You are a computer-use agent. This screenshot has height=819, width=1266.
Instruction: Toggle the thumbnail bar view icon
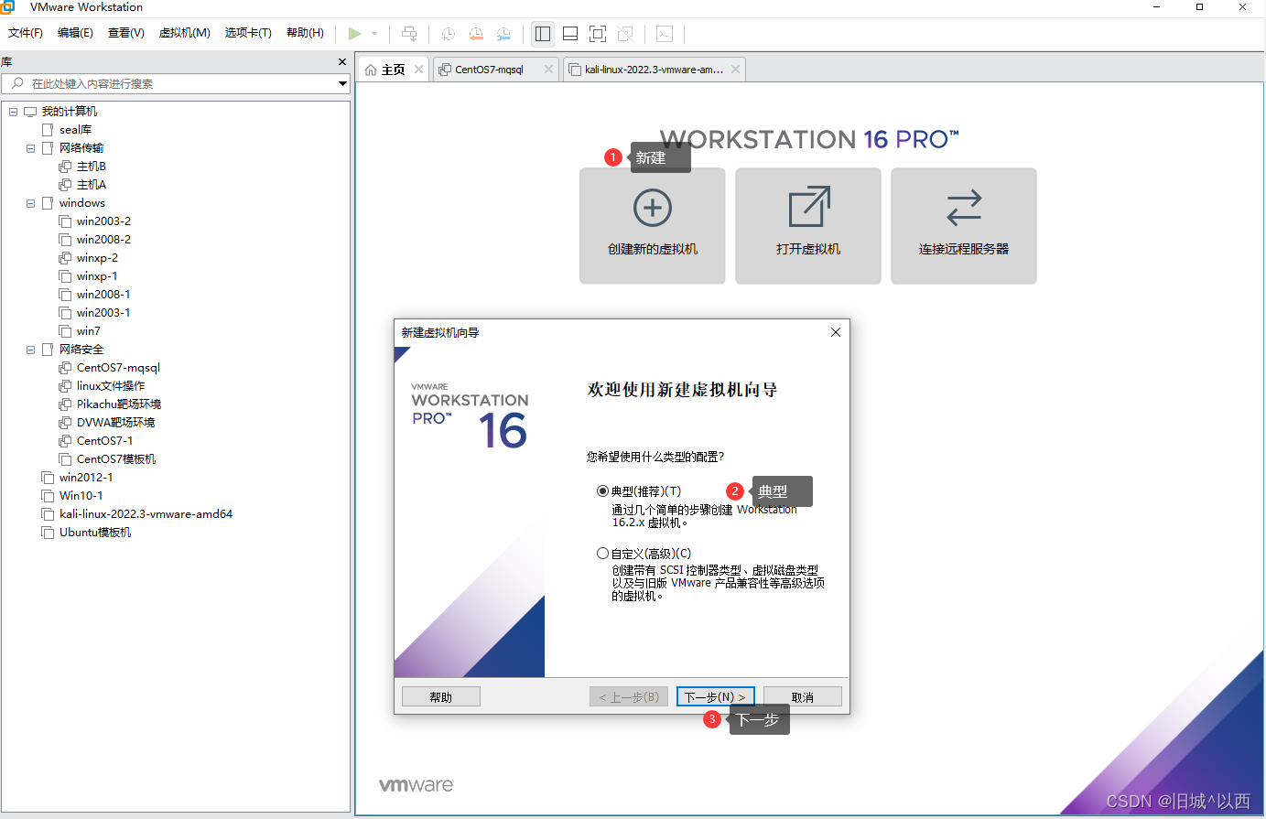[570, 34]
